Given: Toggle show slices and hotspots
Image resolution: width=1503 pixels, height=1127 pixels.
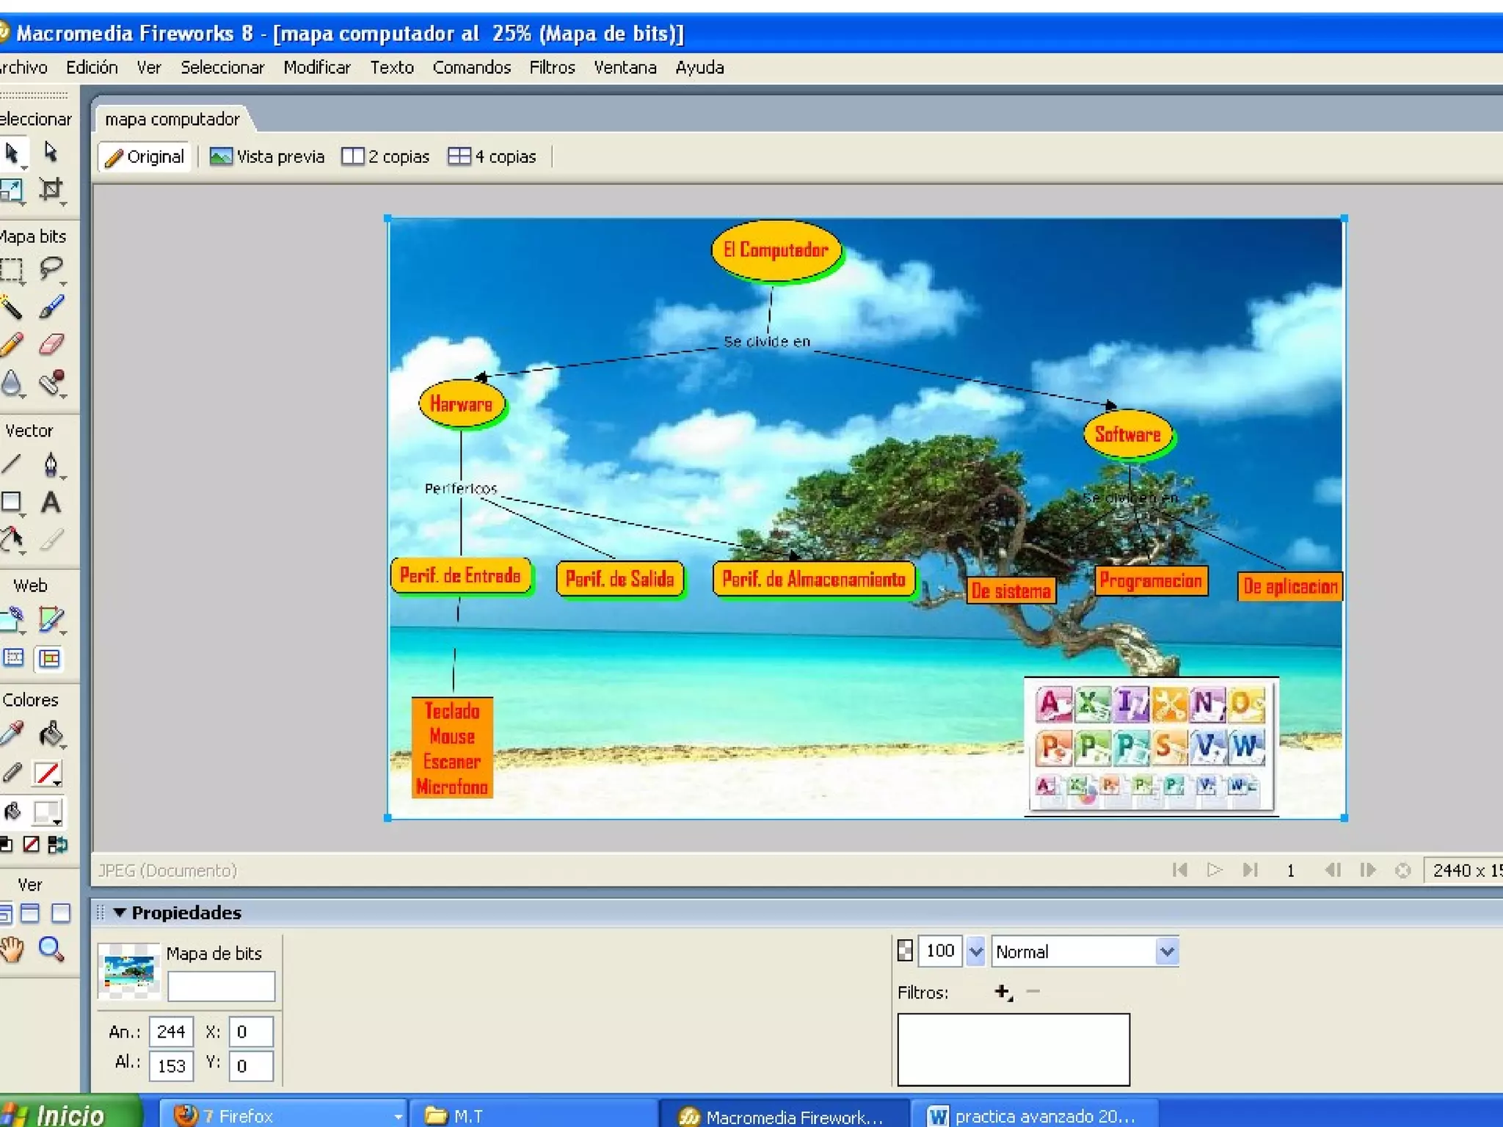Looking at the screenshot, I should tap(49, 658).
